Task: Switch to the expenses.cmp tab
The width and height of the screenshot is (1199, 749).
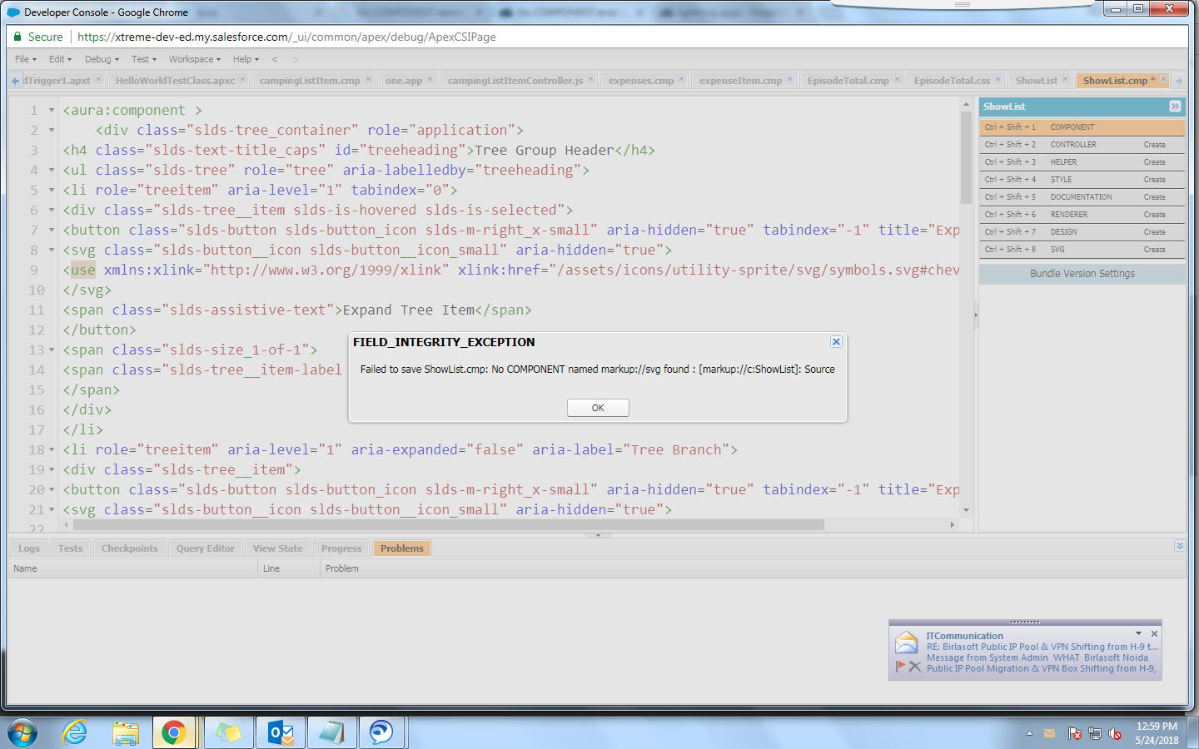Action: tap(640, 81)
